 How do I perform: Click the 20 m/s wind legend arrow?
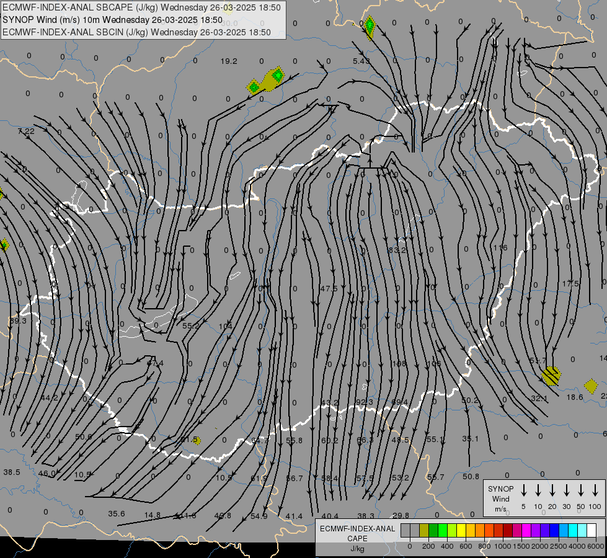coord(552,490)
